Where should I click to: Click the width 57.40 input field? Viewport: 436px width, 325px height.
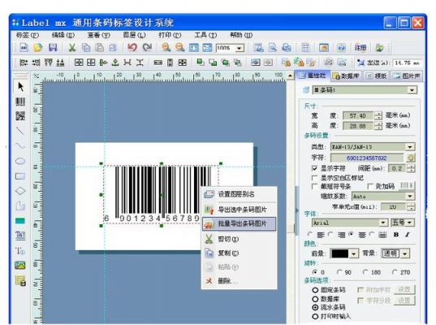coord(358,115)
